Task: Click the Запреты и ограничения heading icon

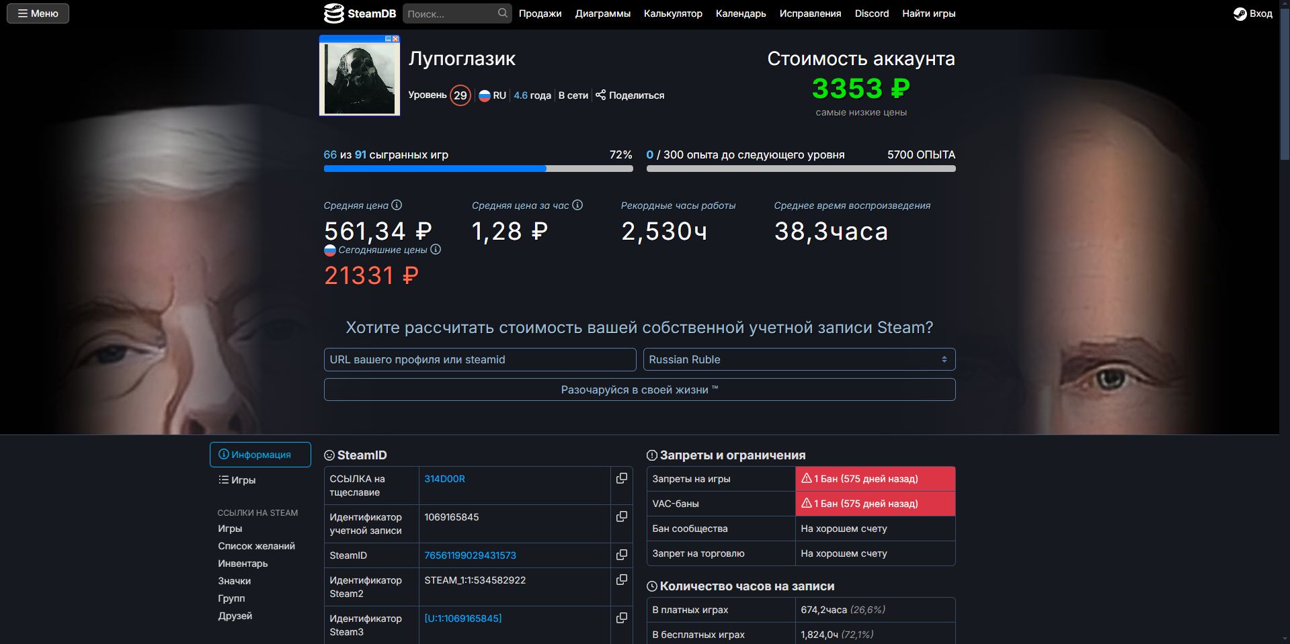Action: [x=652, y=455]
